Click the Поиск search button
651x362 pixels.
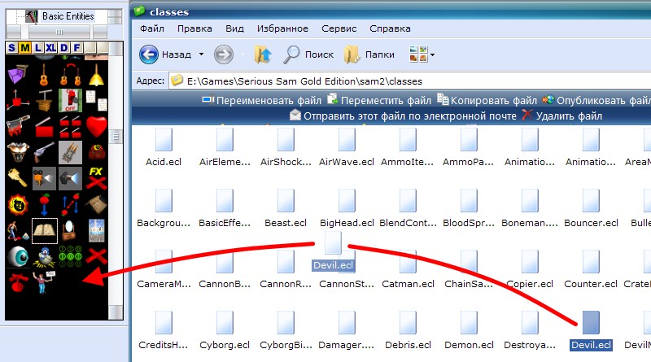(308, 55)
